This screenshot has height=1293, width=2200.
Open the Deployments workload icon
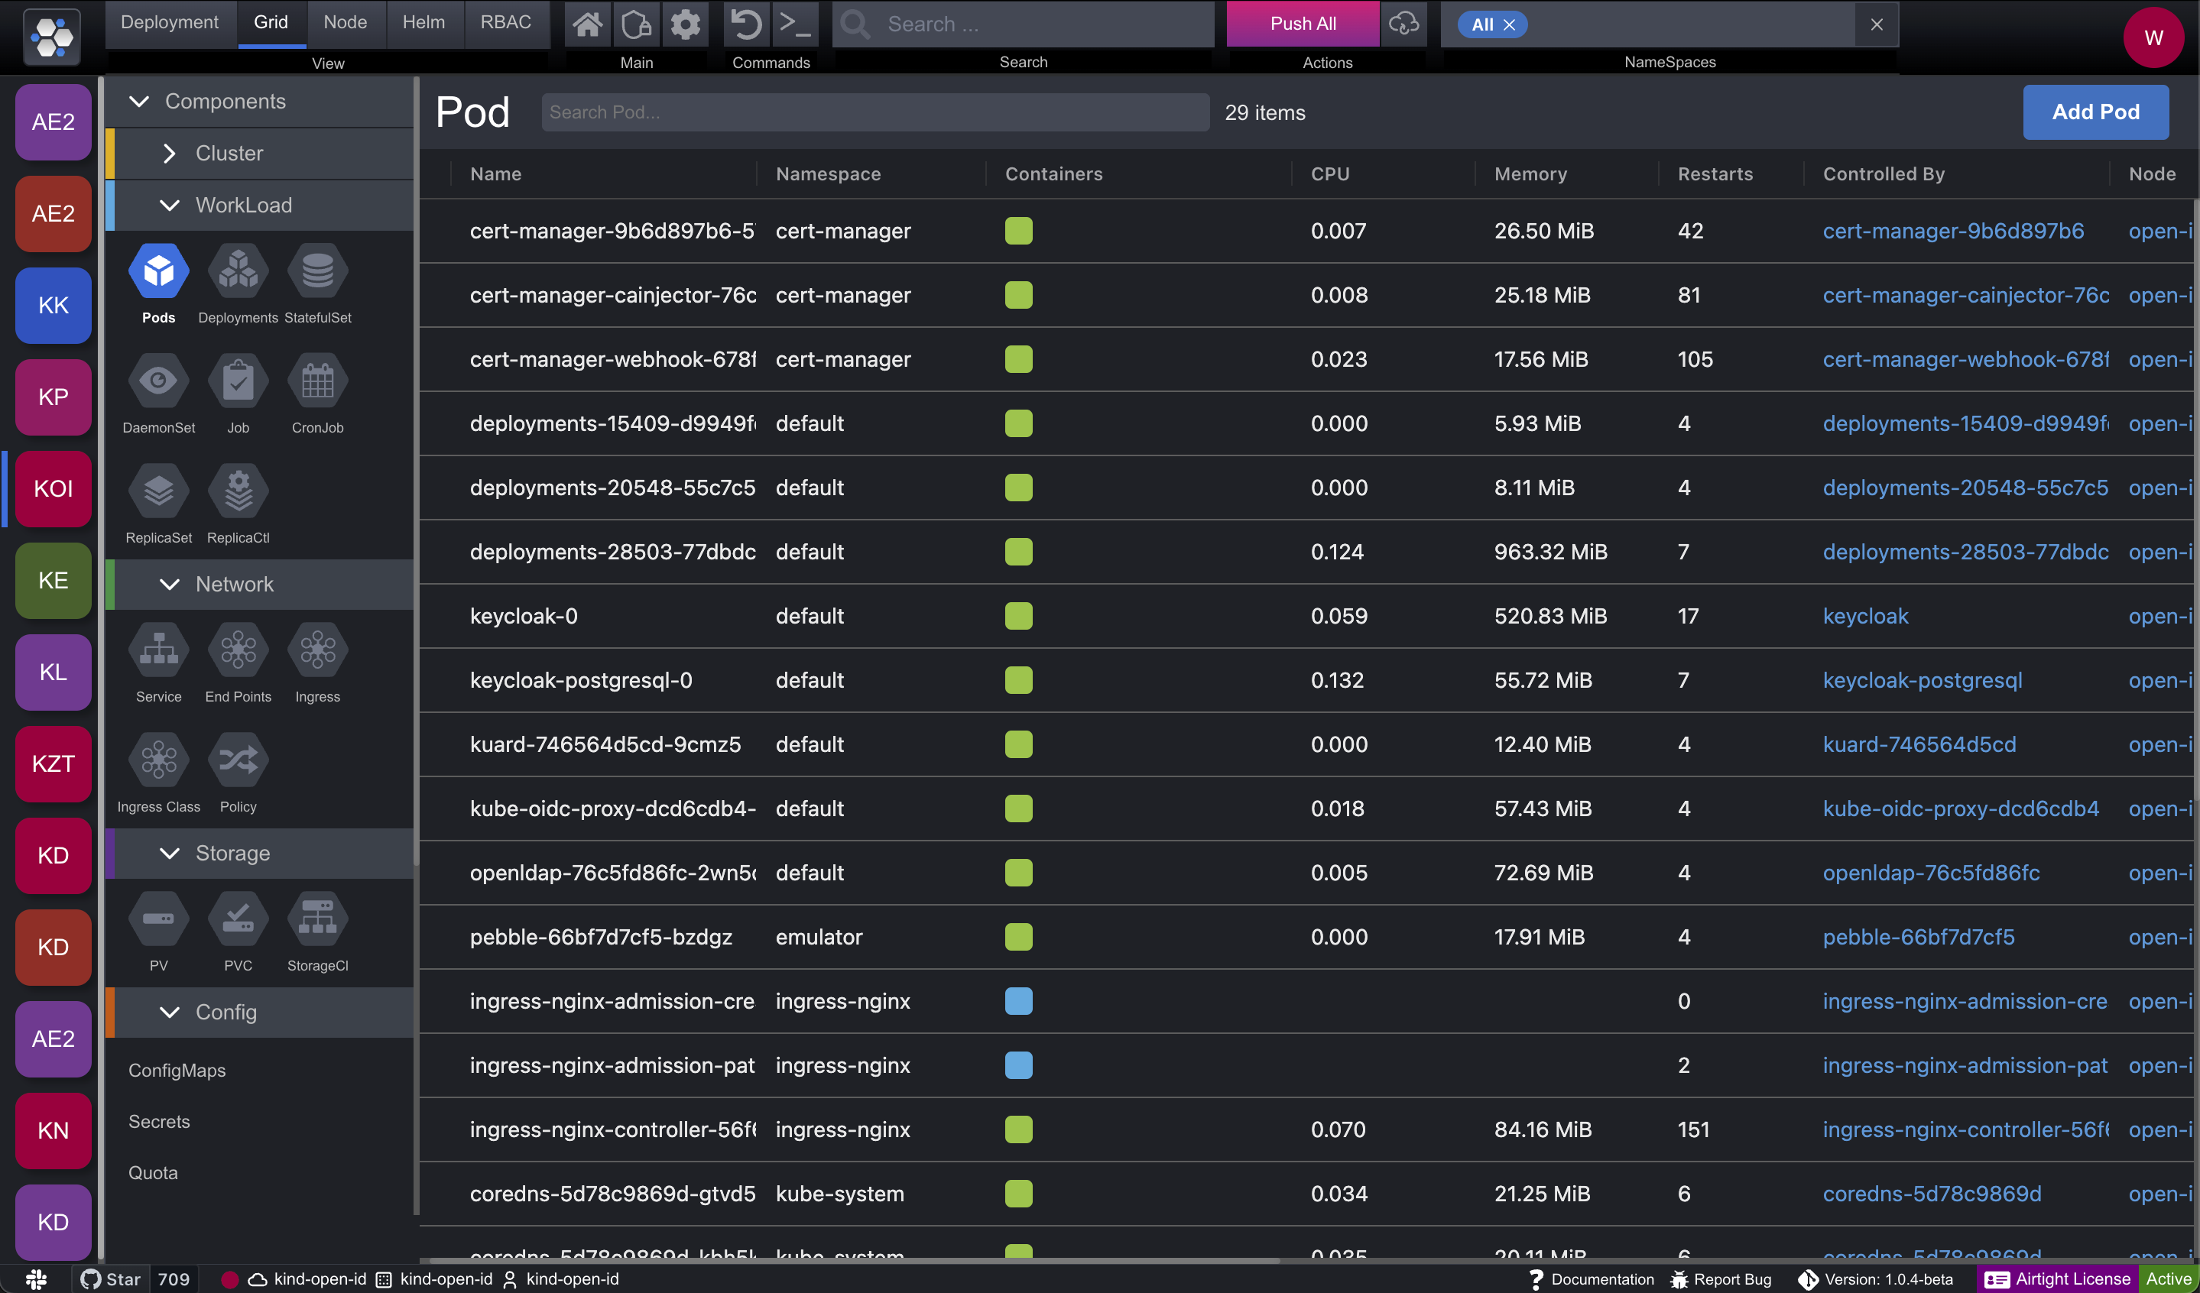(238, 271)
